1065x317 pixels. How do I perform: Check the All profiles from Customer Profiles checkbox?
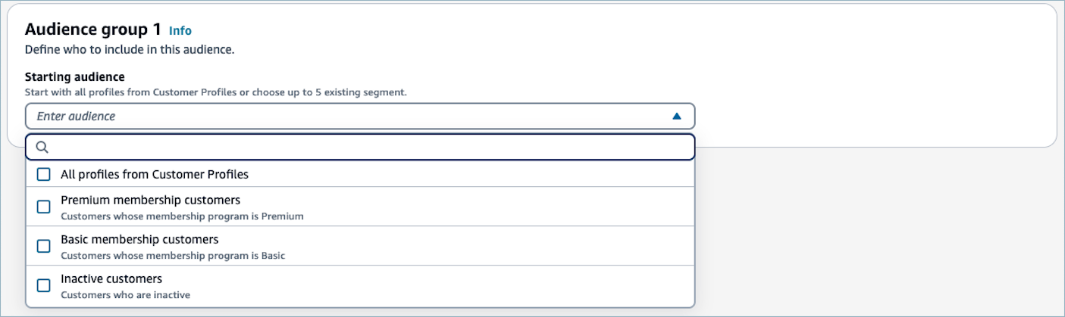click(x=44, y=175)
